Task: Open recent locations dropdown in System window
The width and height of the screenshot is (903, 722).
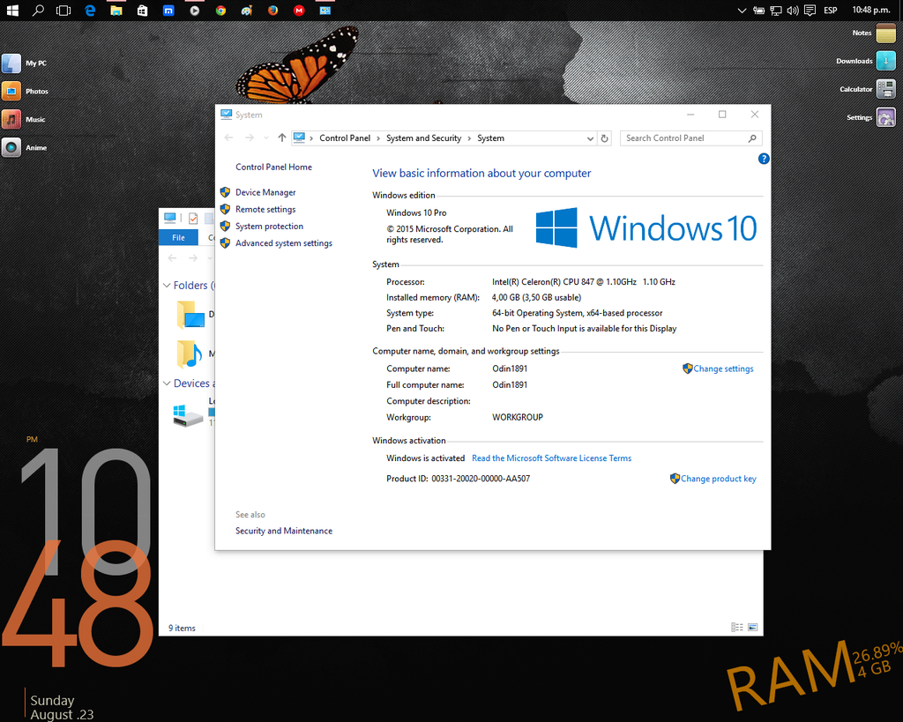Action: pyautogui.click(x=265, y=138)
